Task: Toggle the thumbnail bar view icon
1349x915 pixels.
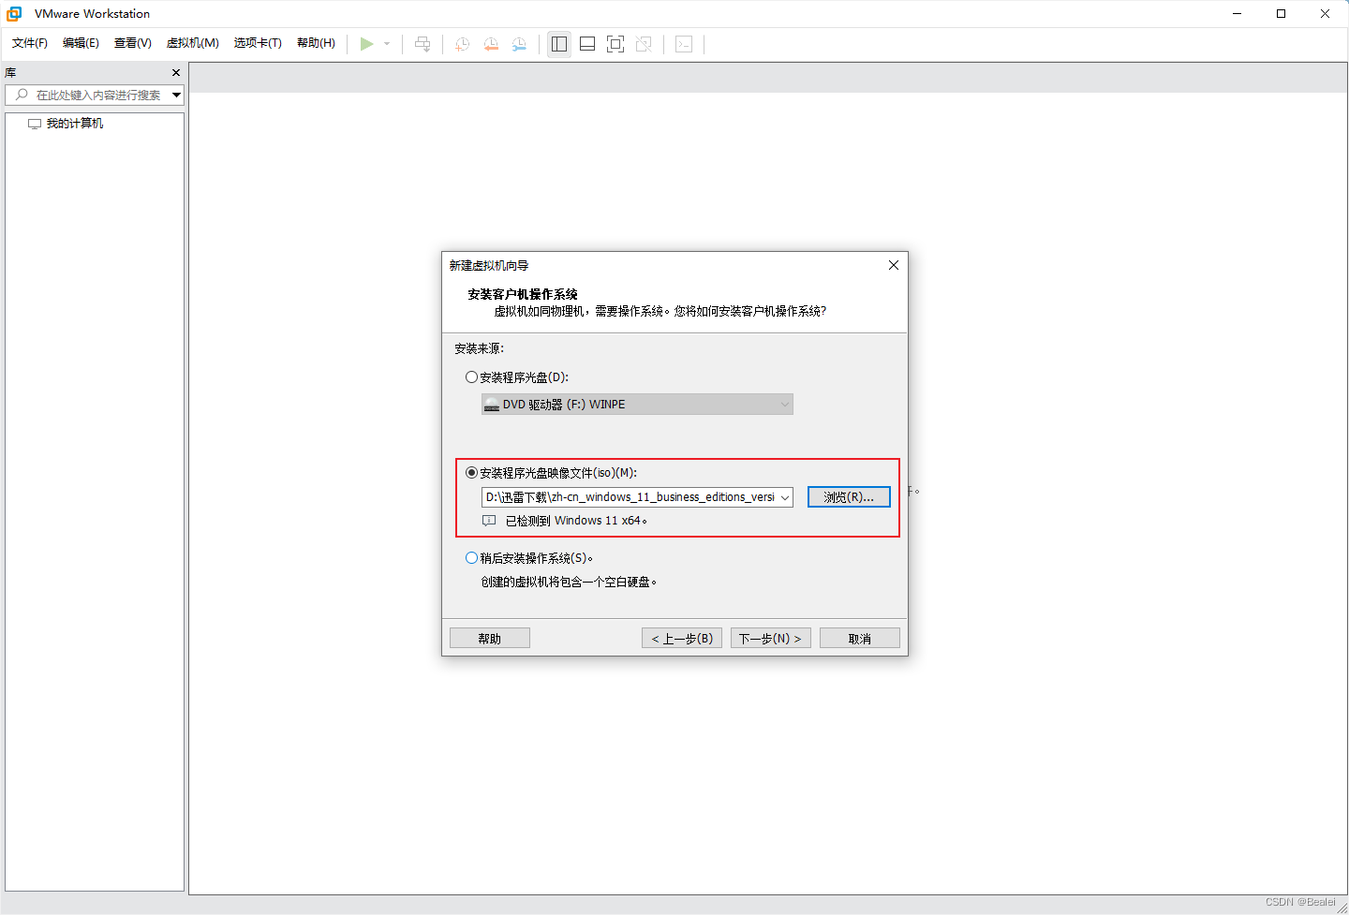Action: (587, 44)
